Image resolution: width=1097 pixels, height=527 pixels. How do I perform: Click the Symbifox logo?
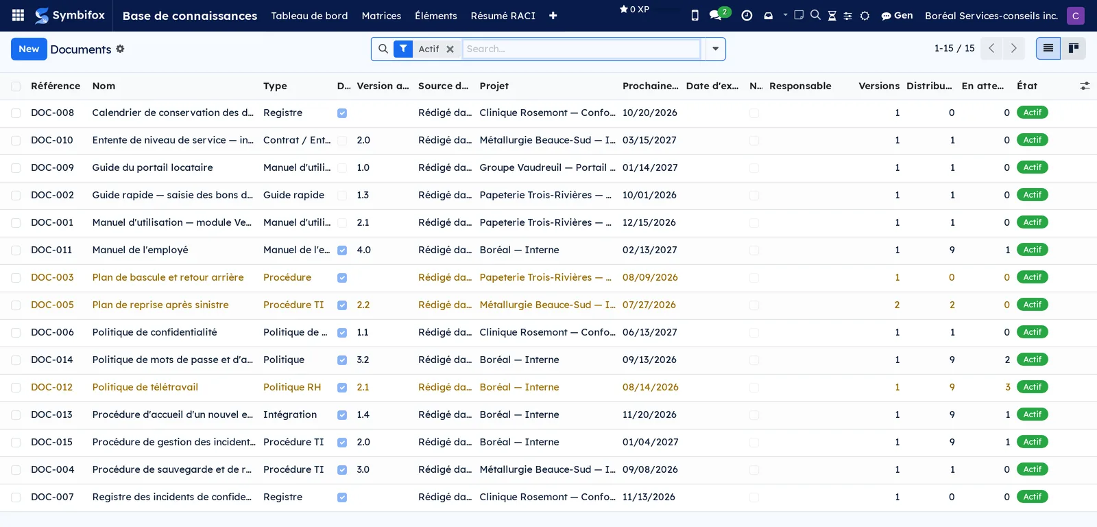70,15
